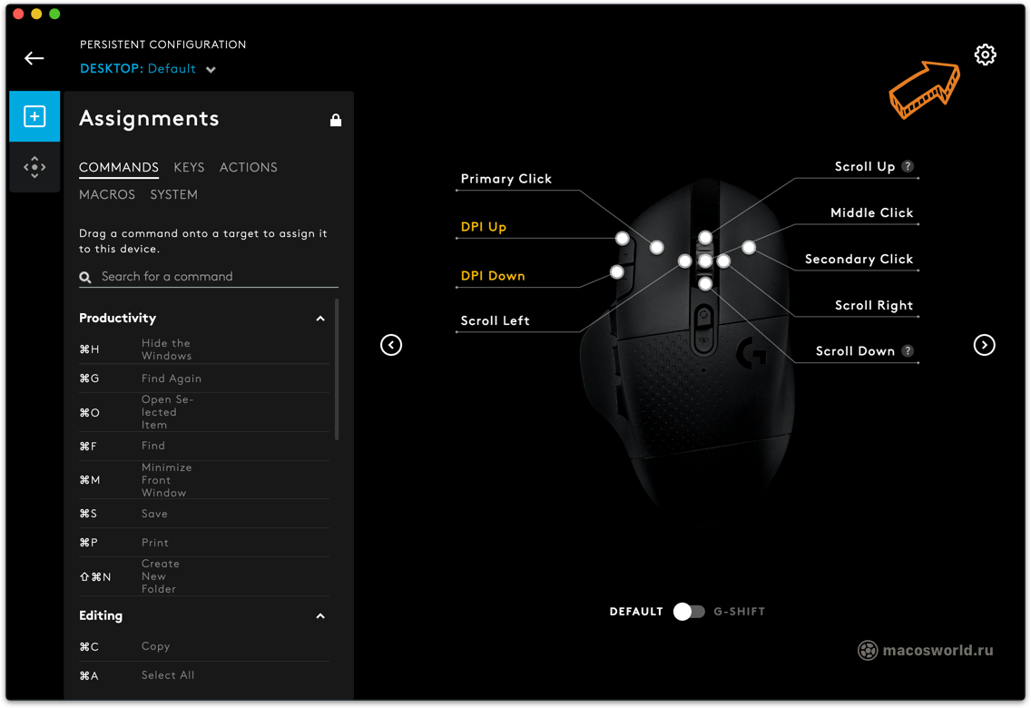Select the DPI Down assignment label

(493, 275)
